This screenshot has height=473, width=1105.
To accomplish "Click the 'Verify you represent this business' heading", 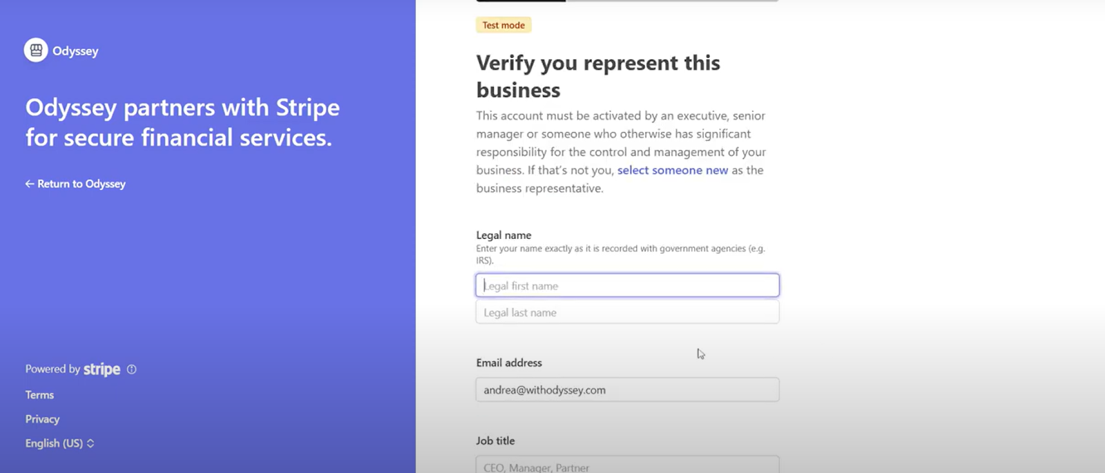I will click(x=597, y=76).
